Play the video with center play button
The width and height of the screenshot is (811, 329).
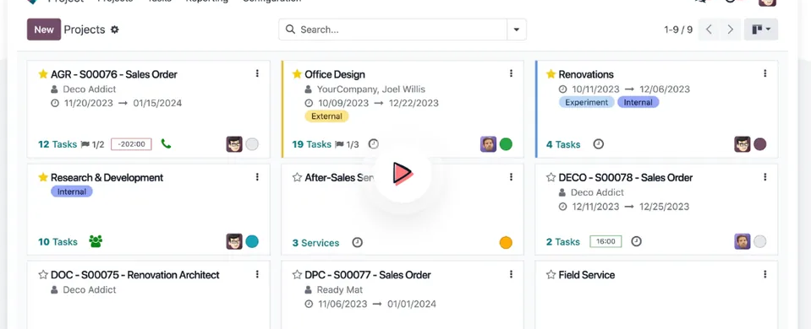pyautogui.click(x=403, y=173)
